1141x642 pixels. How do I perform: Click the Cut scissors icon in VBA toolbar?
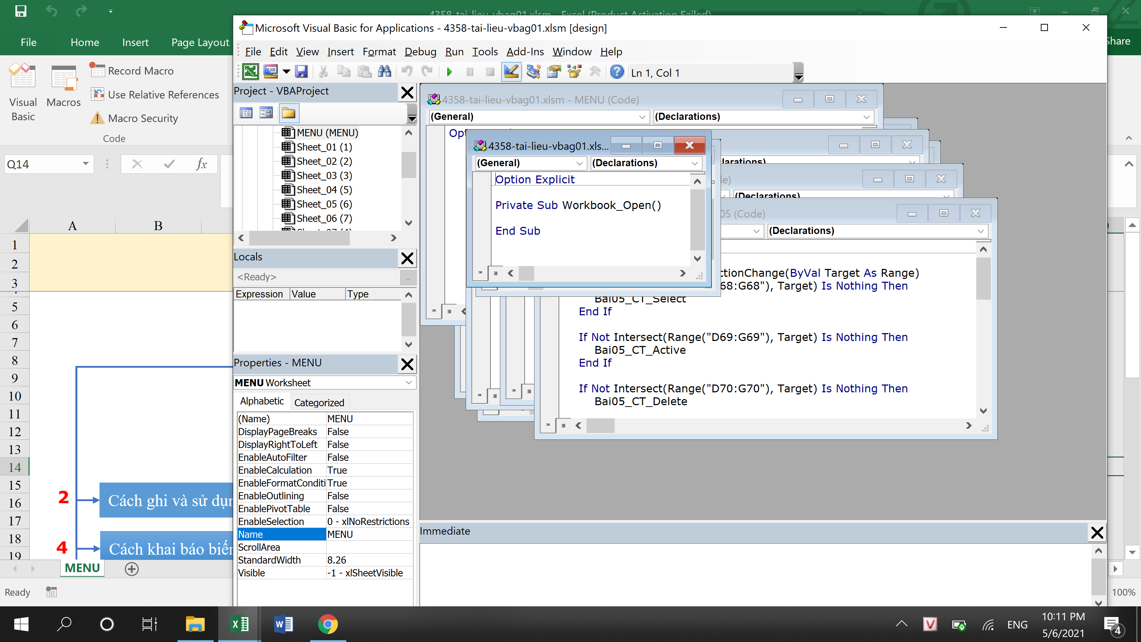323,72
